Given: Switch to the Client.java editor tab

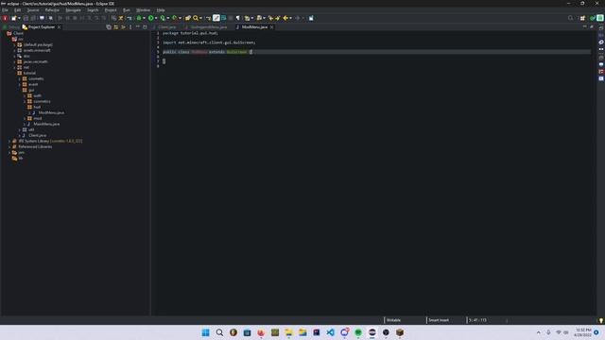Looking at the screenshot, I should tap(166, 27).
